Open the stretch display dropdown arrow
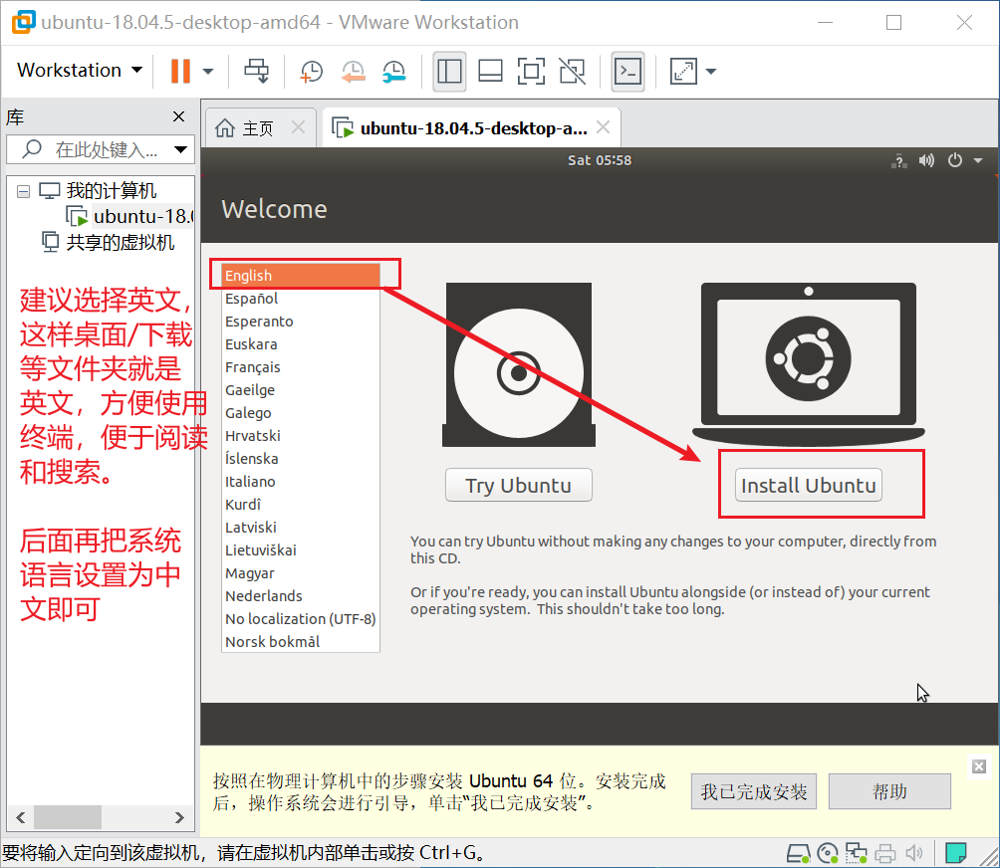Image resolution: width=1000 pixels, height=868 pixels. [x=711, y=72]
